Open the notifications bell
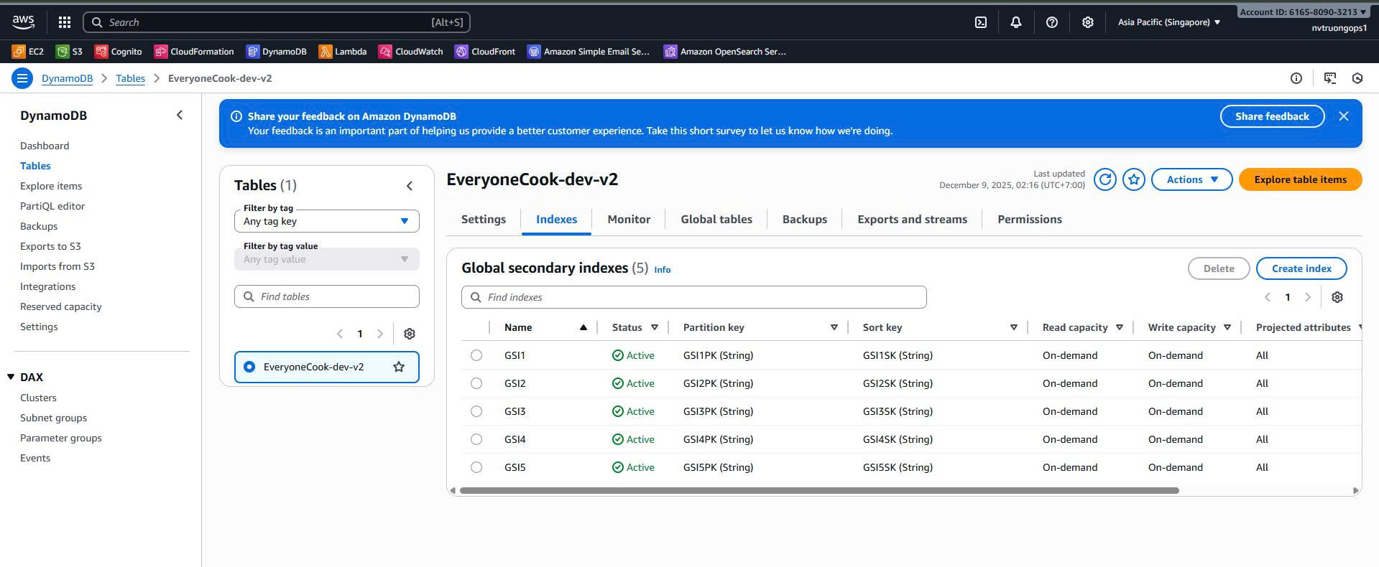Viewport: 1379px width, 567px height. click(x=1016, y=22)
